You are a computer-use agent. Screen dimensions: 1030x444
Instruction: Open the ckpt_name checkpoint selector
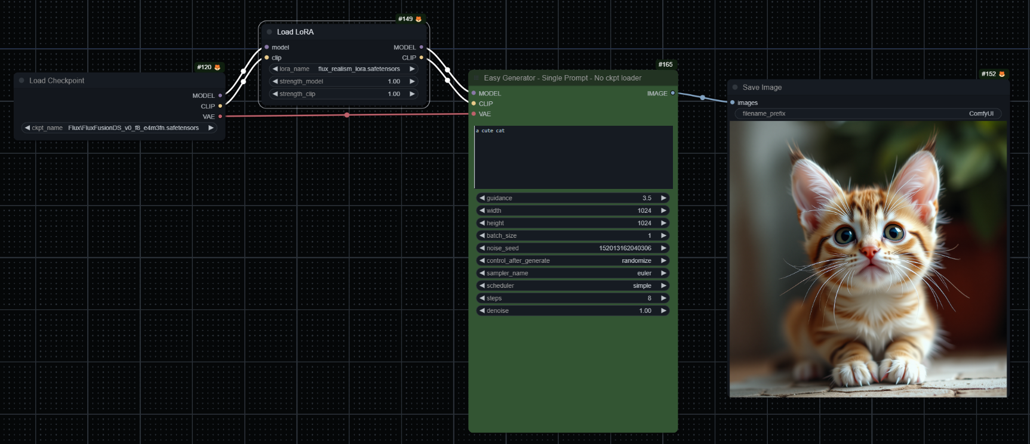pyautogui.click(x=119, y=128)
